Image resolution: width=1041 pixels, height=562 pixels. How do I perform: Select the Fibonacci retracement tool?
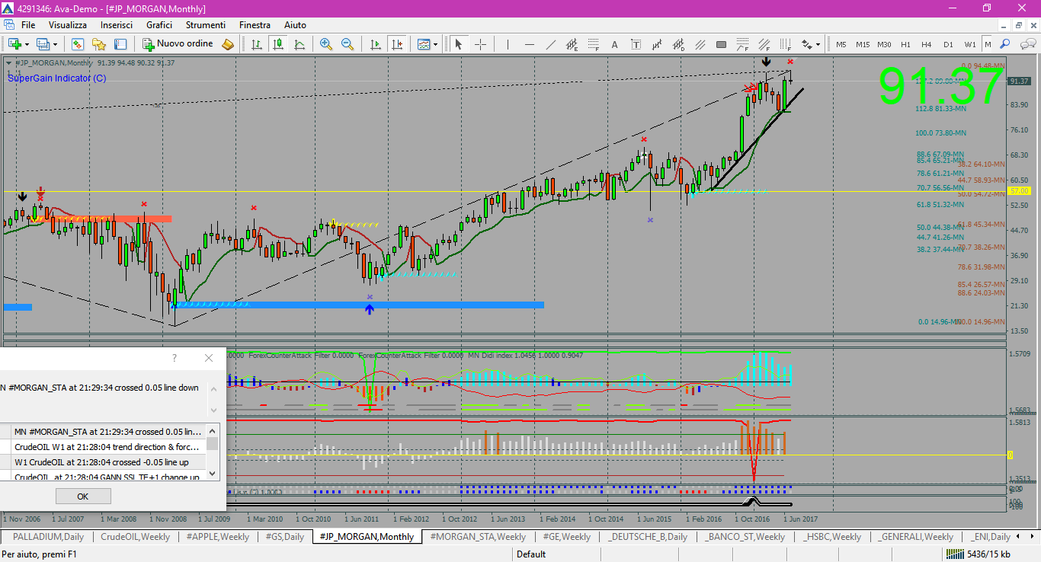593,44
